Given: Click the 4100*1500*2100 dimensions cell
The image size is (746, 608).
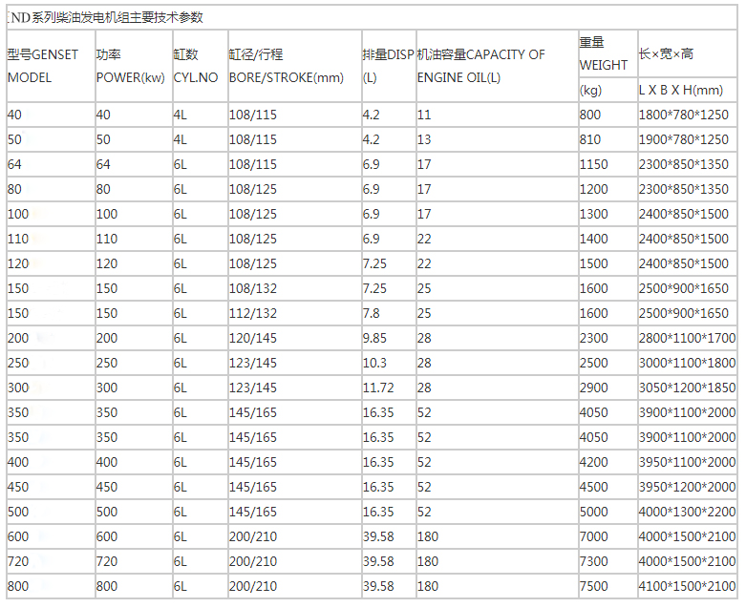Looking at the screenshot, I should pos(688,586).
